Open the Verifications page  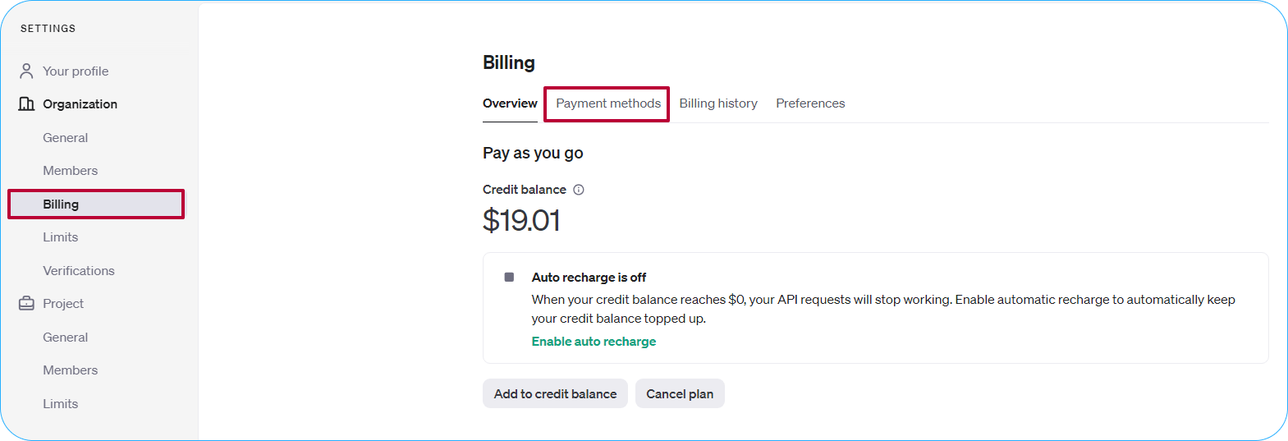tap(79, 271)
